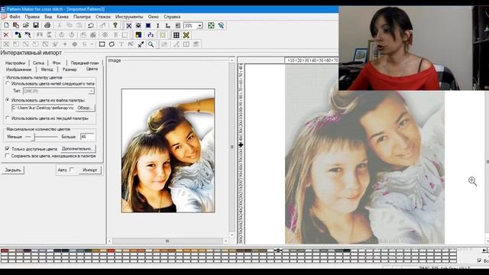Select 'Use colors from current palette' radio
This screenshot has width=489, height=275.
[8, 118]
